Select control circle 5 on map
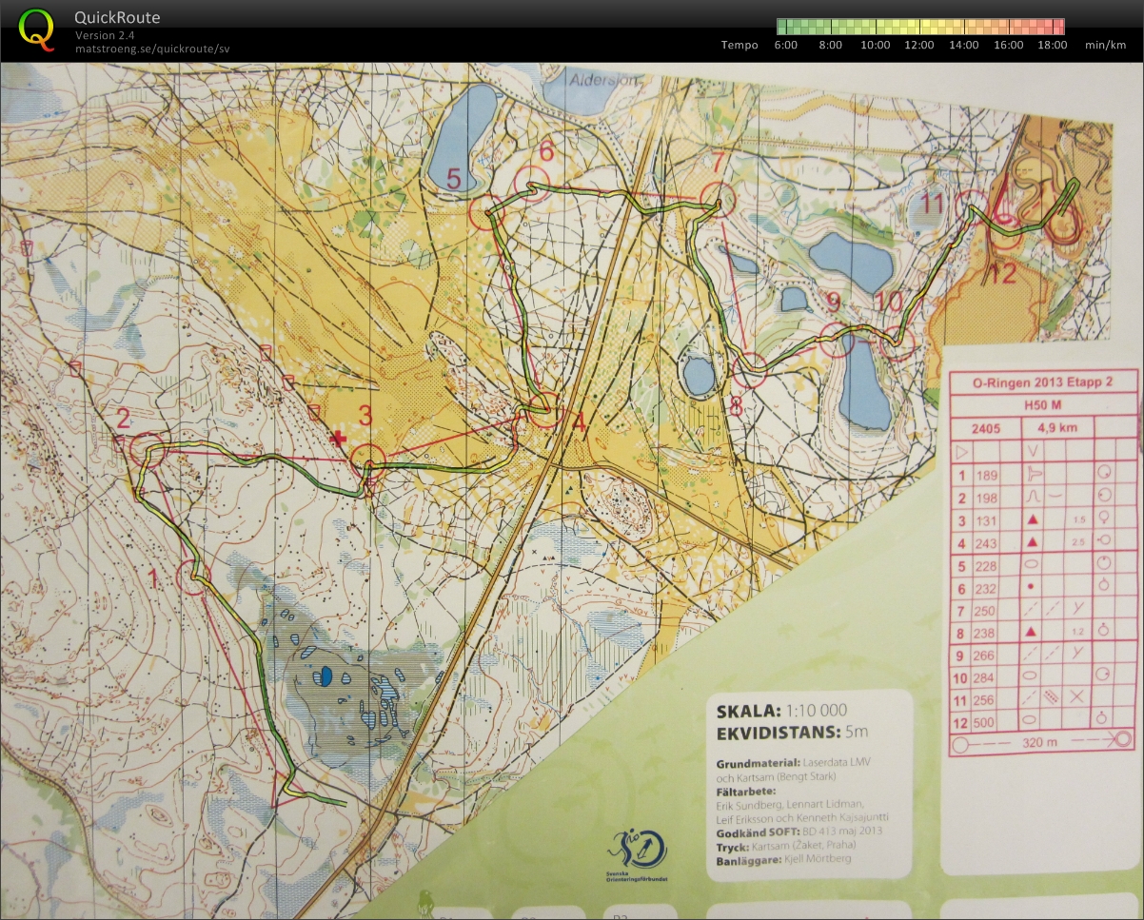This screenshot has height=920, width=1144. click(x=487, y=214)
